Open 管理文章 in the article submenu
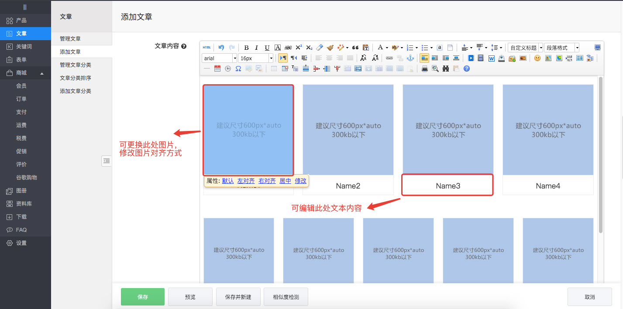623x309 pixels. point(70,39)
